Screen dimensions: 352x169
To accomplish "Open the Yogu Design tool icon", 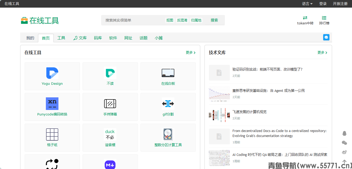I will 52,73.
